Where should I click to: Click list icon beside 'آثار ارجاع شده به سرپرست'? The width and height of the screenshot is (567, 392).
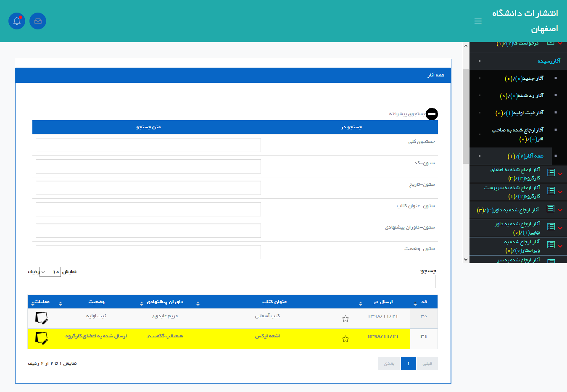click(x=551, y=191)
